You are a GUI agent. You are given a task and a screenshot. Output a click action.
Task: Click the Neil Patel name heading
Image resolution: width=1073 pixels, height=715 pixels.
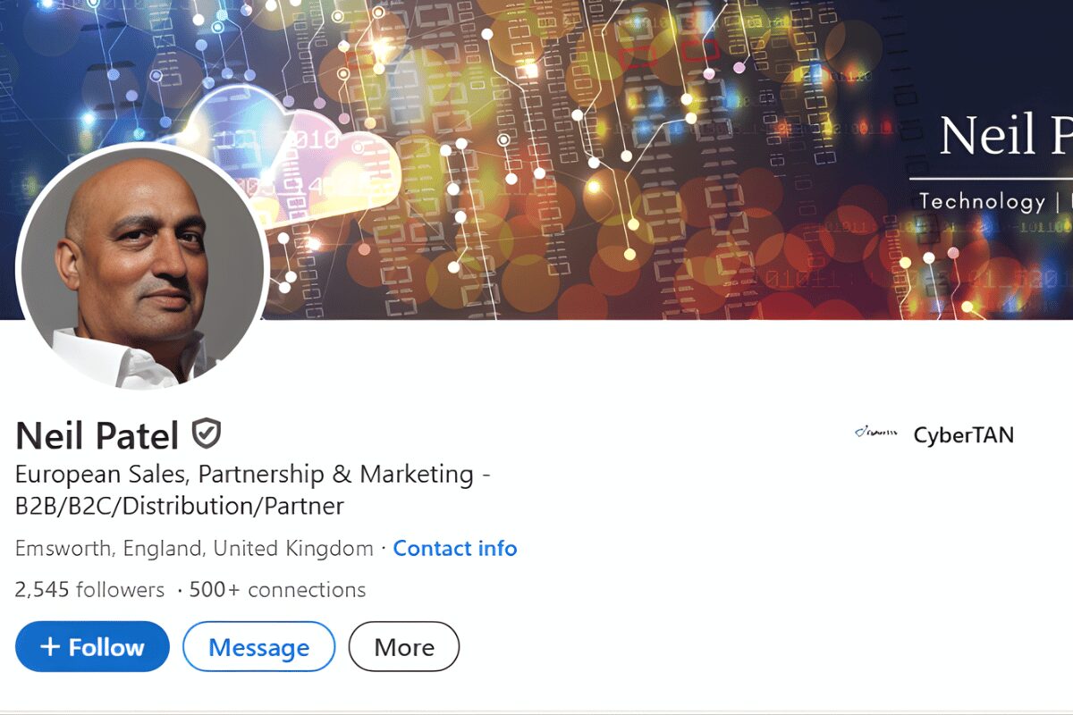(x=97, y=435)
